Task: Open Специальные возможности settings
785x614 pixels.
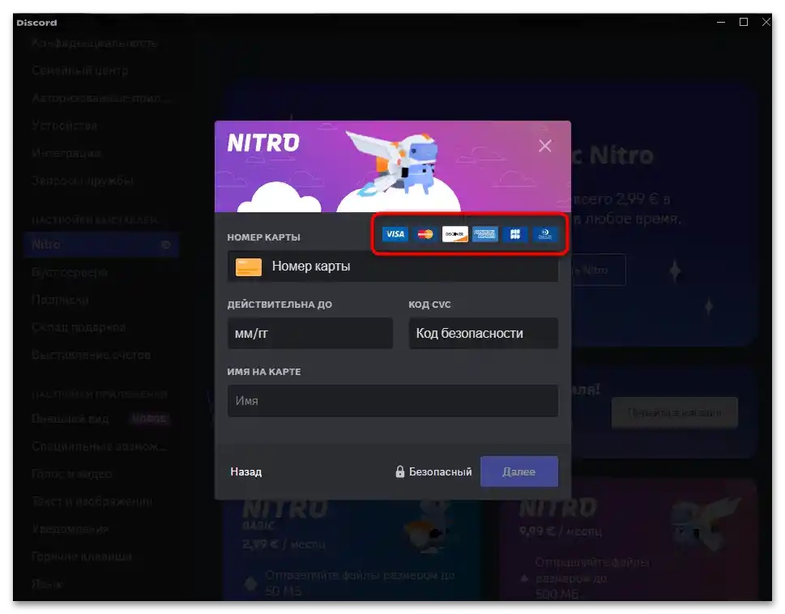Action: 99,446
